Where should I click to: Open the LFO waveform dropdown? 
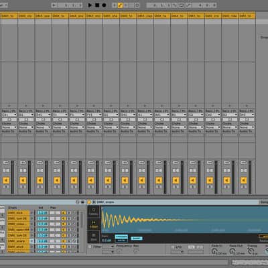(x=177, y=252)
